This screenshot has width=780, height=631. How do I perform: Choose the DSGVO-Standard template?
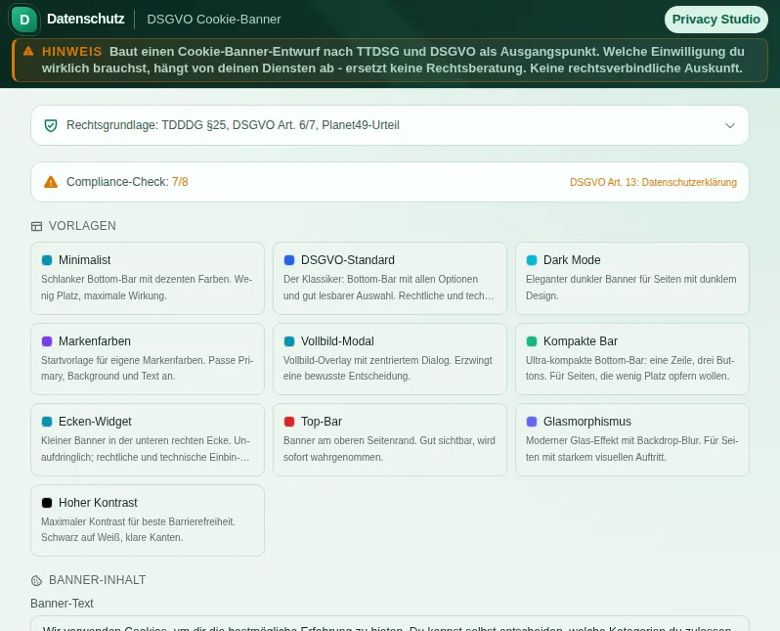tap(389, 278)
